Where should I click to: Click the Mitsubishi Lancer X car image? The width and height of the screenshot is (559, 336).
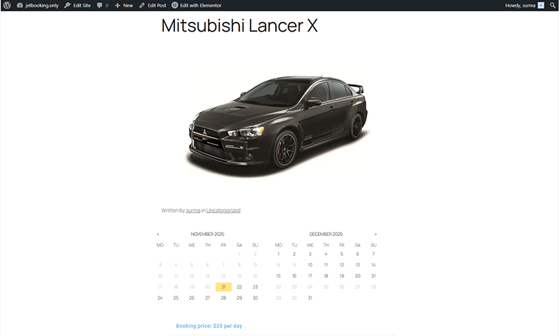coord(279,124)
